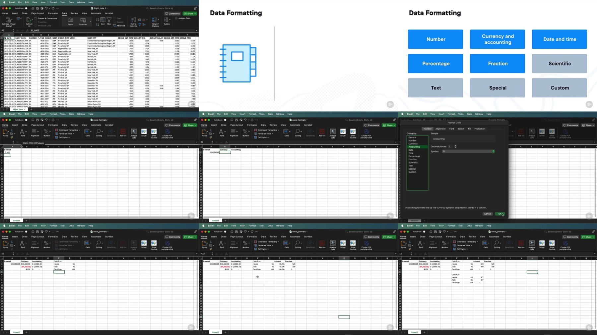This screenshot has width=597, height=335.
Task: Expand Format as Table in window with cell B2
Action: click(264, 134)
